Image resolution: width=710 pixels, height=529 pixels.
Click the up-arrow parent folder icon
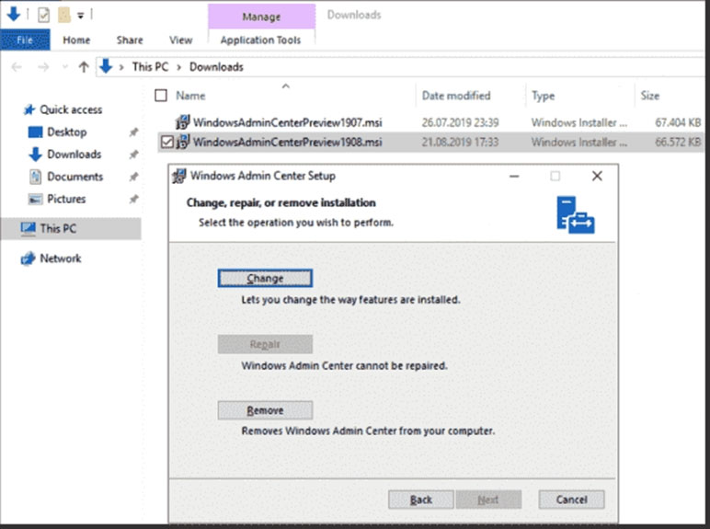[84, 67]
